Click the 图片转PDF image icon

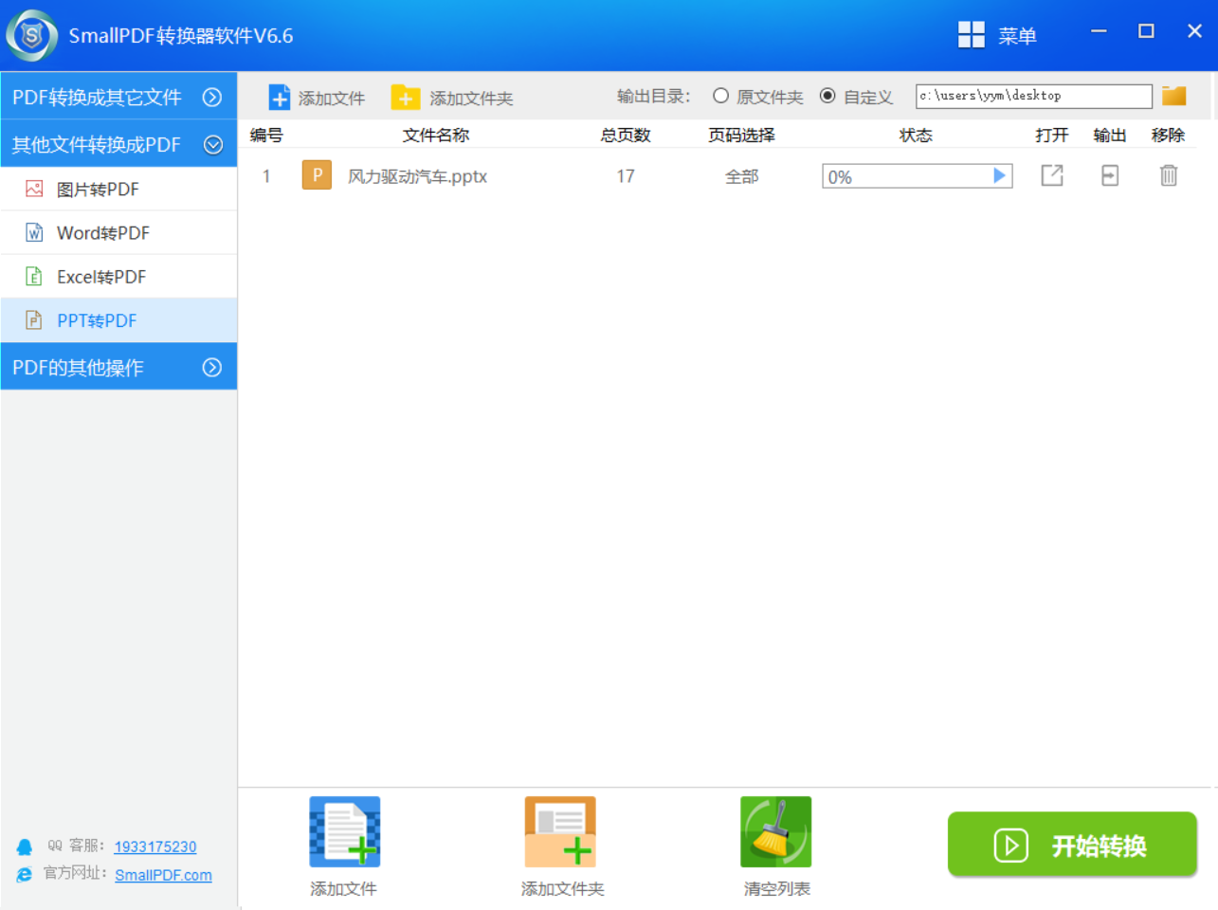click(x=34, y=189)
